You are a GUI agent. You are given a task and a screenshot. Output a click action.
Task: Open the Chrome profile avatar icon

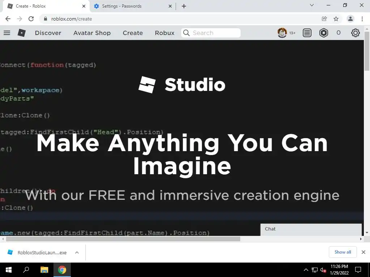click(x=350, y=19)
